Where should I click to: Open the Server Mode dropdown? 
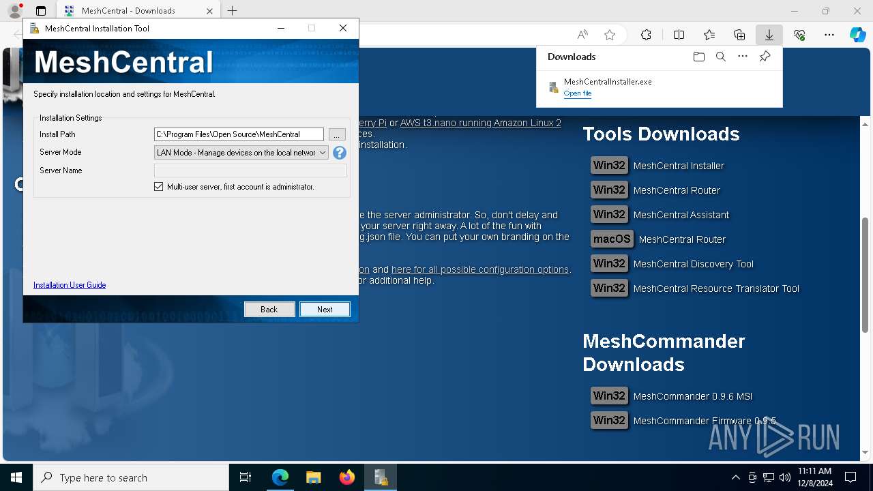click(x=241, y=153)
